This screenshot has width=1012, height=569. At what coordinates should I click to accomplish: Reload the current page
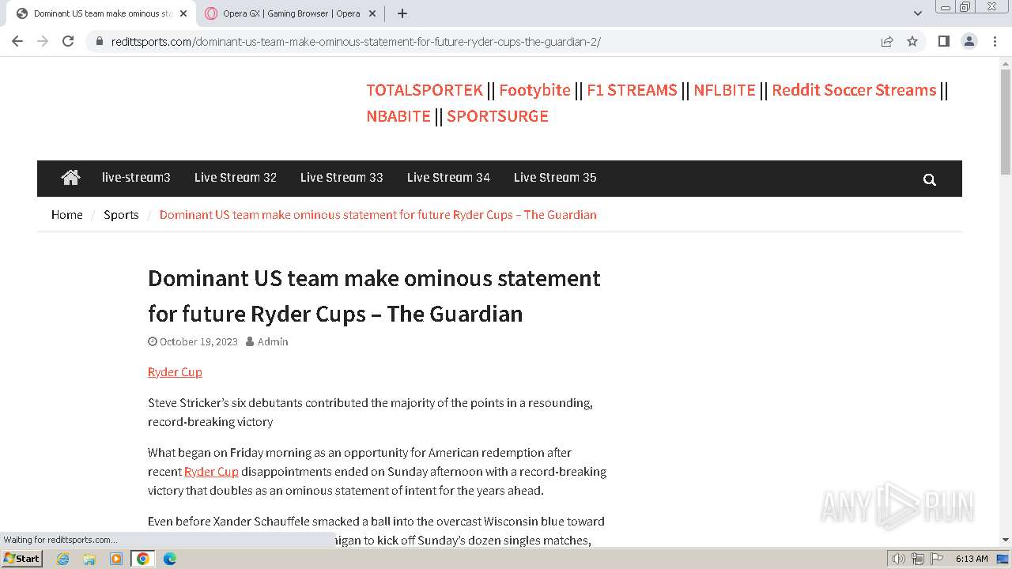pyautogui.click(x=68, y=41)
